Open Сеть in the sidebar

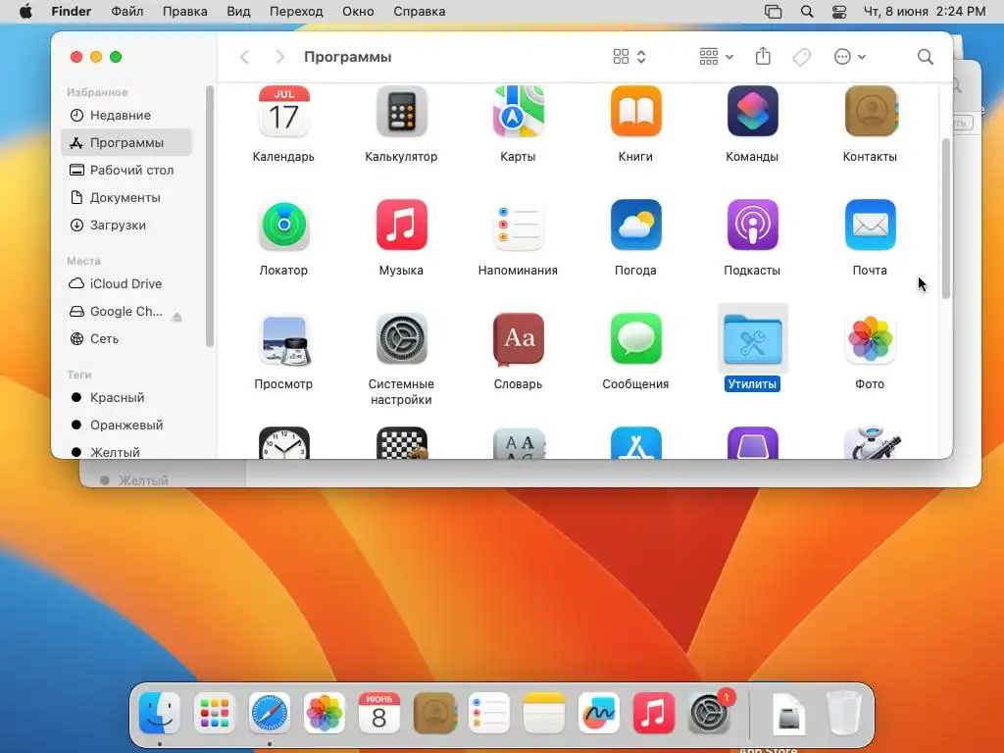tap(126, 338)
